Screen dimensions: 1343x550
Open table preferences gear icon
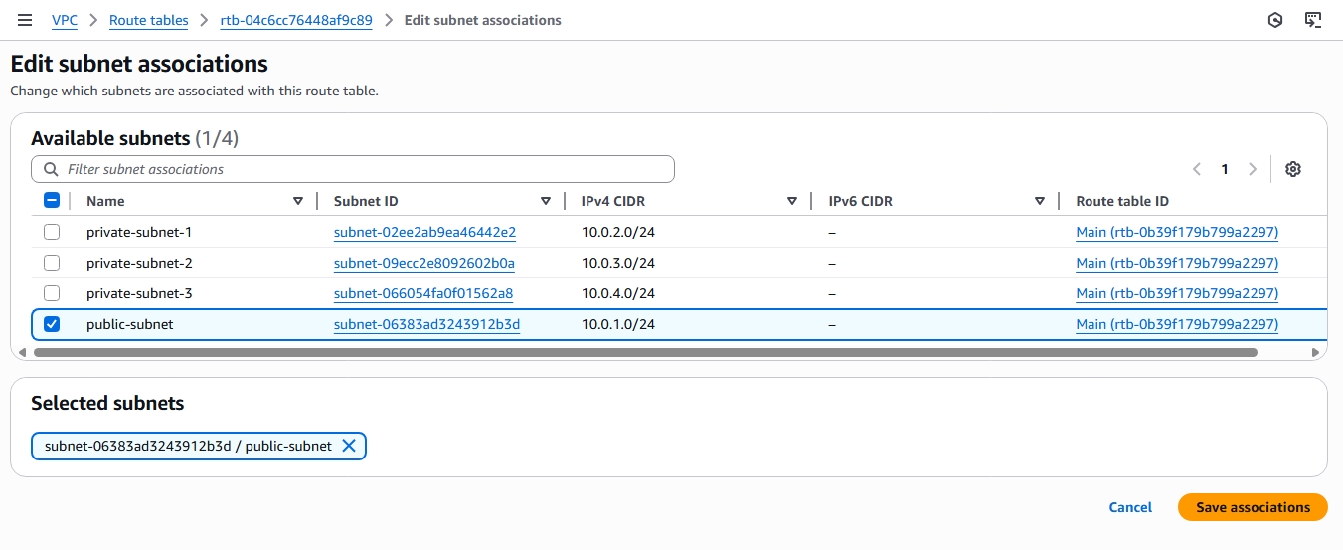click(x=1292, y=169)
